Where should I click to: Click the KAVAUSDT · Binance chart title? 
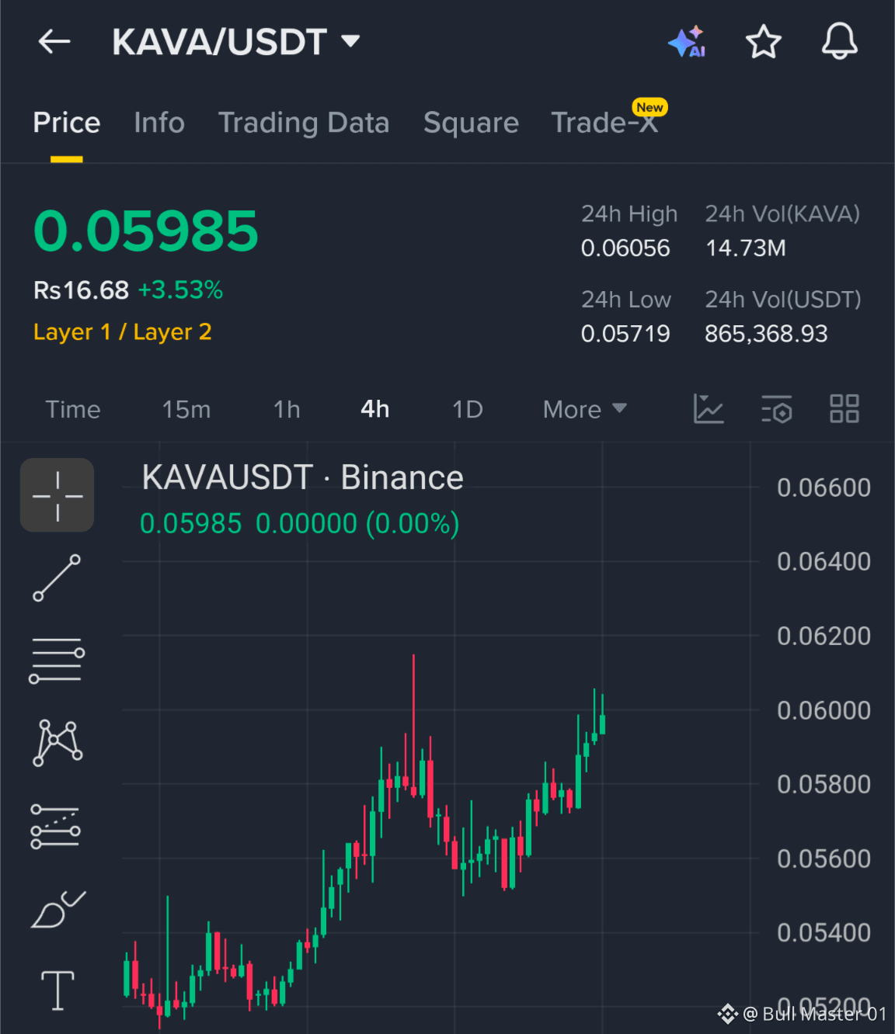coord(303,477)
